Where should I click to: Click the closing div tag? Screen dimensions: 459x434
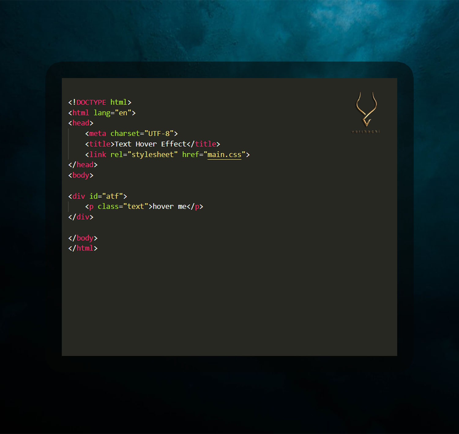click(x=81, y=217)
